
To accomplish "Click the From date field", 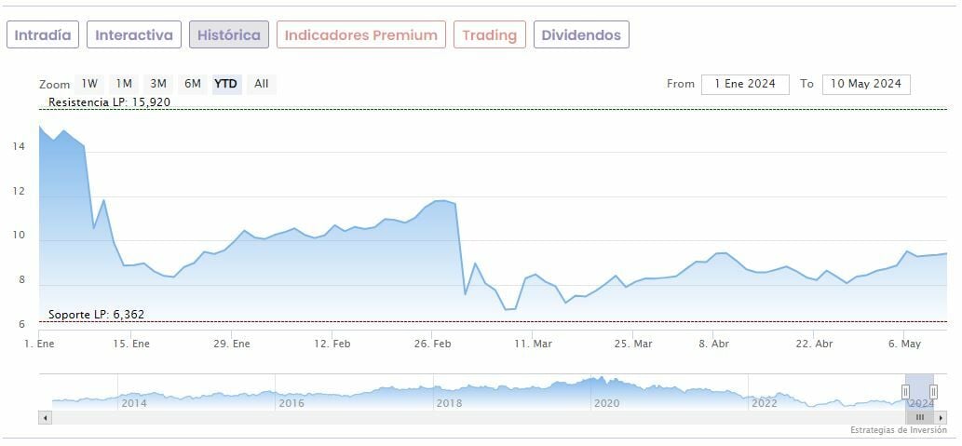I will [745, 84].
